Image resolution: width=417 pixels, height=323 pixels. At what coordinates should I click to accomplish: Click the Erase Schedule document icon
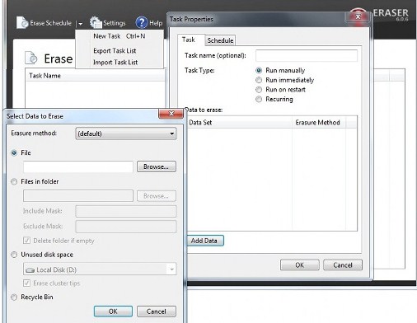pos(22,23)
